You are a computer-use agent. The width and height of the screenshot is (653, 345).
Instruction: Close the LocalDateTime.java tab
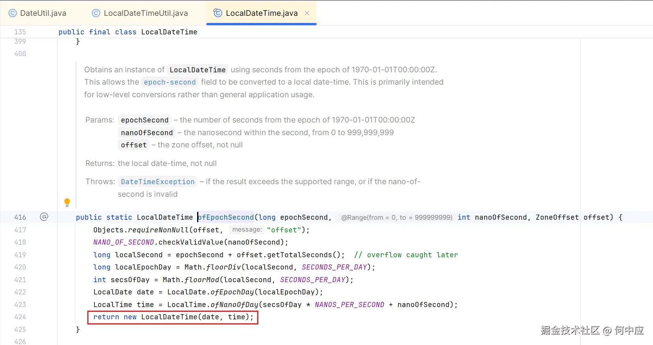point(307,13)
